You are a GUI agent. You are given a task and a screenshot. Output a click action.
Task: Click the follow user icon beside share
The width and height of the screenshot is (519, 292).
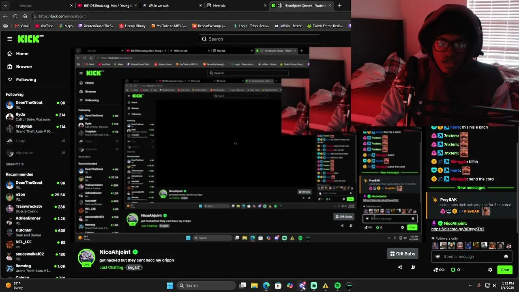point(413,267)
